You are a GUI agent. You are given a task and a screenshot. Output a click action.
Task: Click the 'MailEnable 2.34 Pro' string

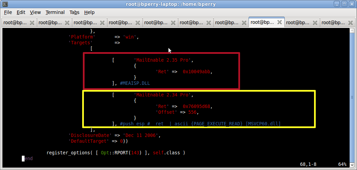pyautogui.click(x=163, y=95)
